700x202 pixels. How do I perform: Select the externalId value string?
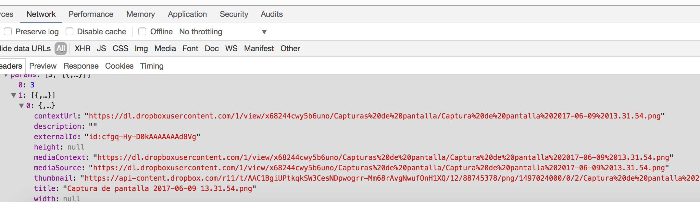click(143, 137)
